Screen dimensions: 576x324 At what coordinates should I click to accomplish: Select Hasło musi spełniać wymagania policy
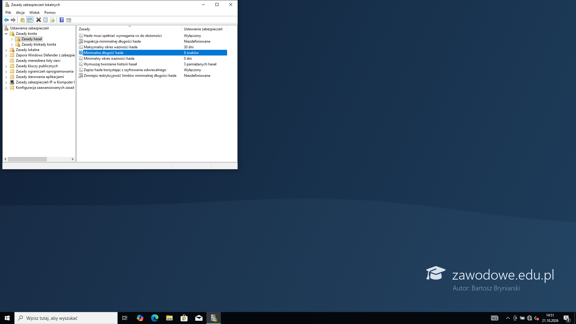[122, 36]
